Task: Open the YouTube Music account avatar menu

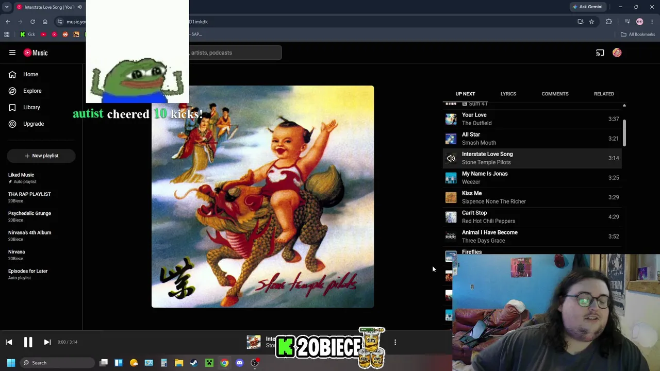Action: [617, 53]
